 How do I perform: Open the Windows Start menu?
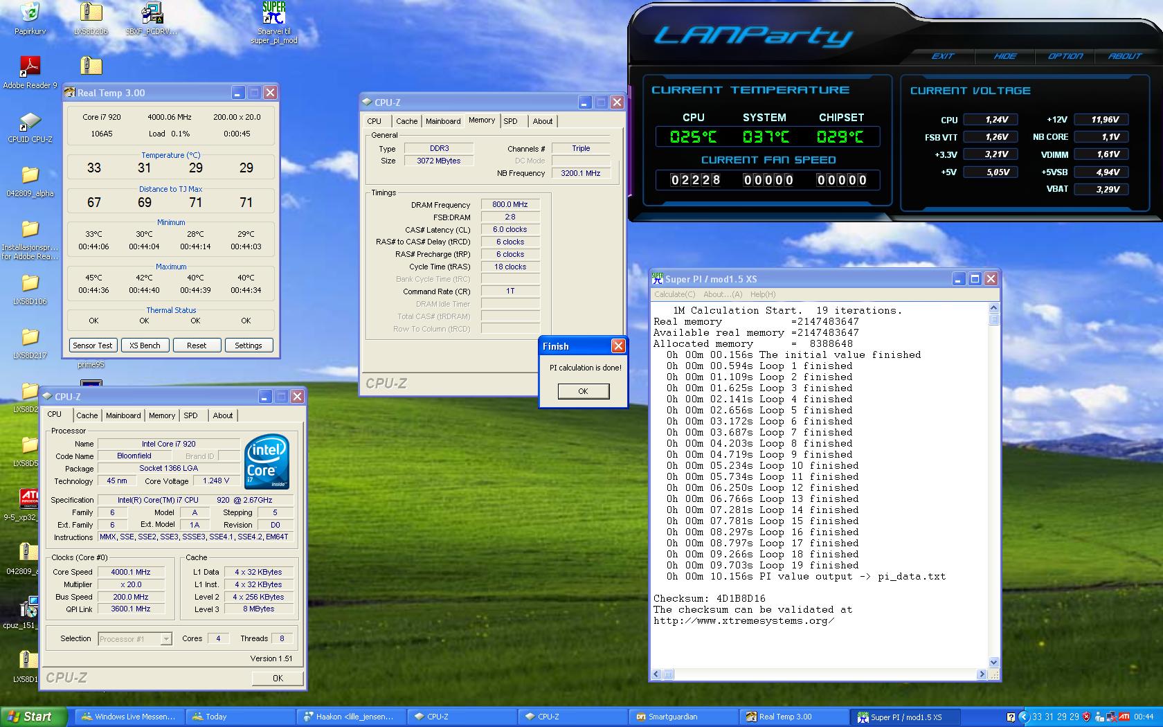click(x=33, y=717)
